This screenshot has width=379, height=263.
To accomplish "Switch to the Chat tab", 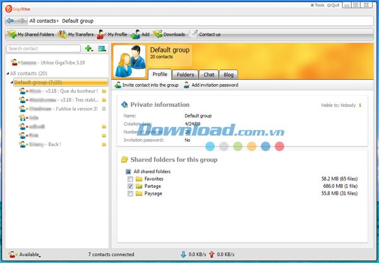I will pos(208,75).
